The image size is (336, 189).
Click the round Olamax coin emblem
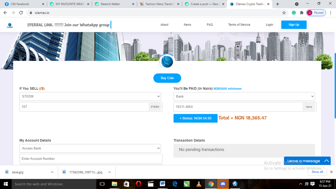(x=167, y=62)
